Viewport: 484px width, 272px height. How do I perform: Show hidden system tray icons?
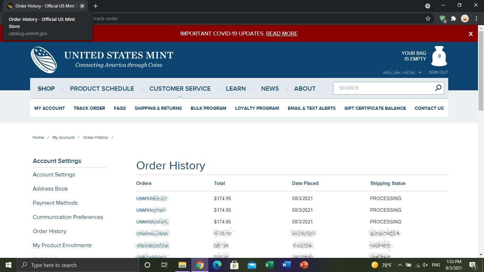[400, 265]
